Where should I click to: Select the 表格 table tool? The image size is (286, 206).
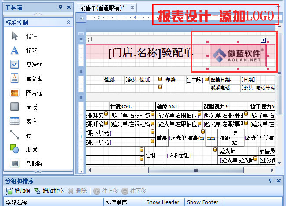tap(31, 121)
